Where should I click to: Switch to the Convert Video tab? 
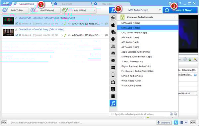point(27,4)
